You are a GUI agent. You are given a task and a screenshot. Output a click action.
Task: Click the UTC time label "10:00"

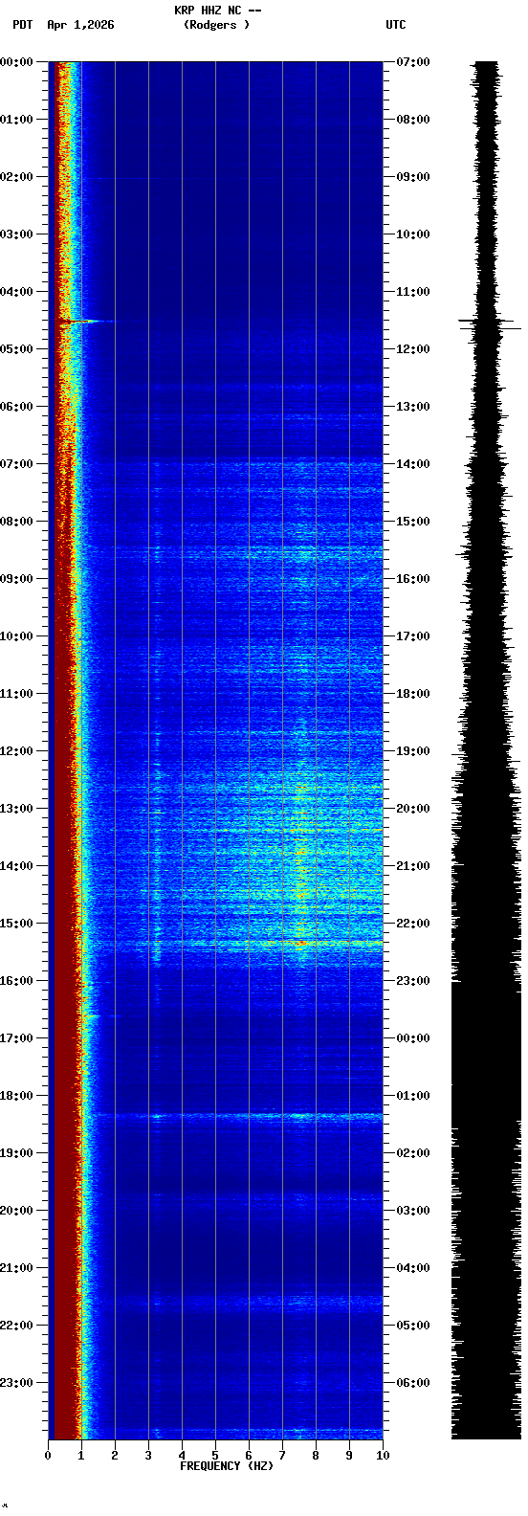coord(413,234)
